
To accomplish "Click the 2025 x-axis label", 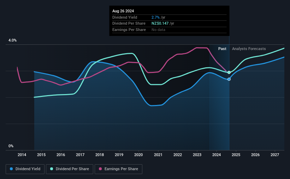I will tap(236, 155).
